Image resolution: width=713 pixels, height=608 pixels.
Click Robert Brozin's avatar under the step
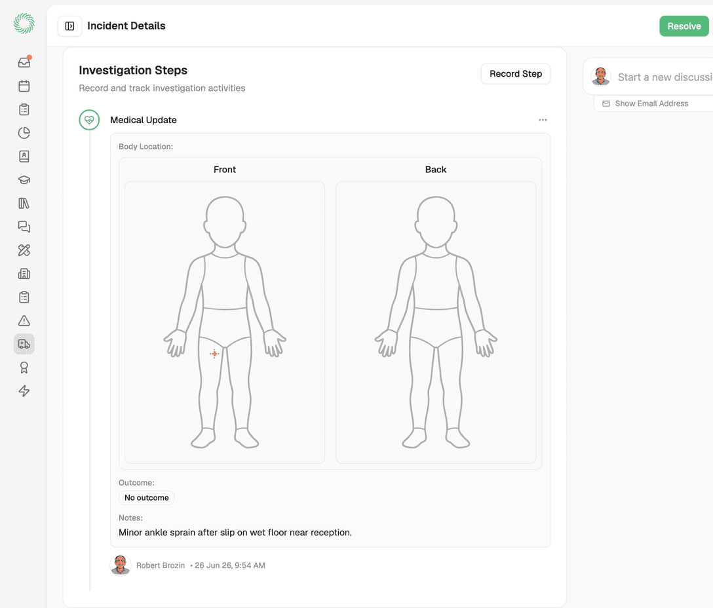pyautogui.click(x=121, y=565)
